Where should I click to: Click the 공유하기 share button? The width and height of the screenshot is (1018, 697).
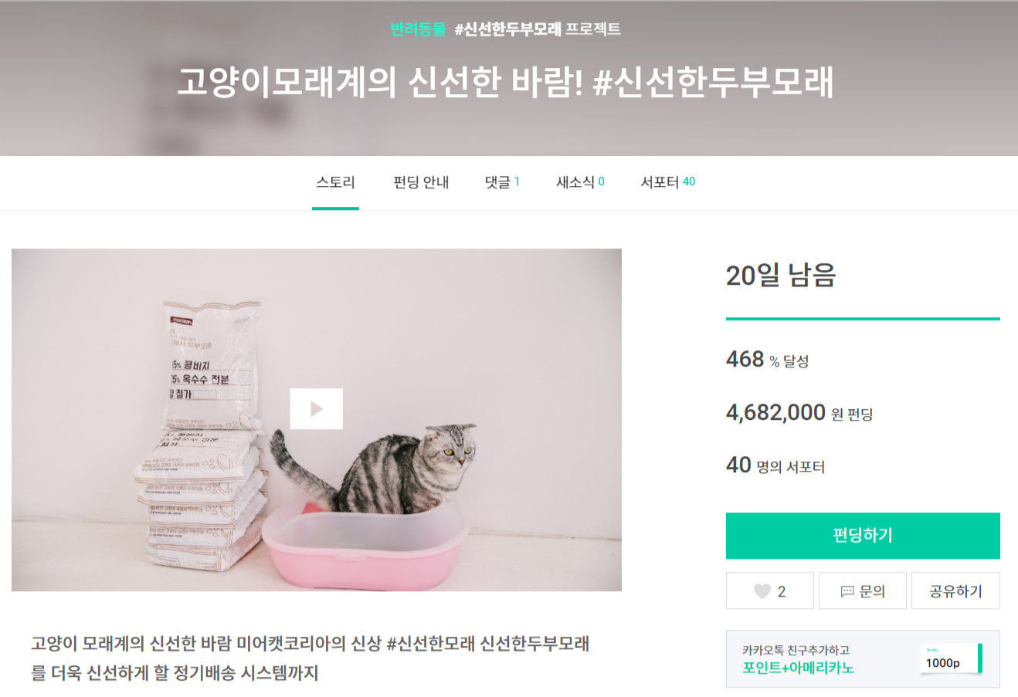(955, 591)
